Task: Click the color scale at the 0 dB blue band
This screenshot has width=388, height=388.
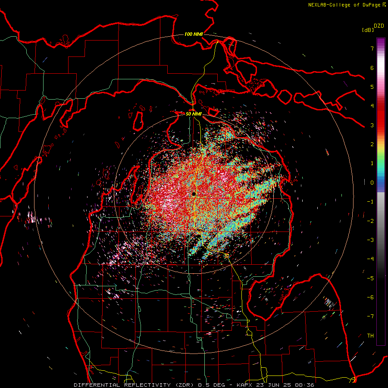Action: (381, 183)
